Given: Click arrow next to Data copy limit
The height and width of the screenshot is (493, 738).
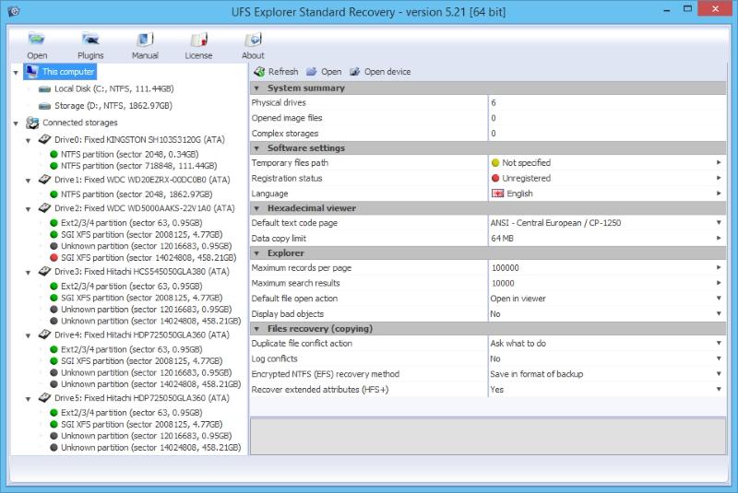Looking at the screenshot, I should click(719, 239).
